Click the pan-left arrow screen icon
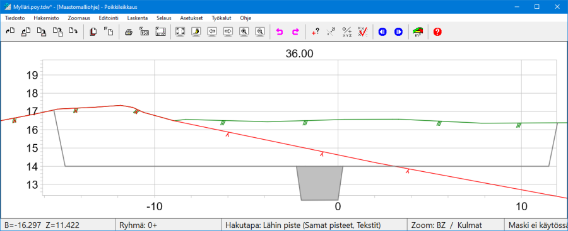 [212, 32]
